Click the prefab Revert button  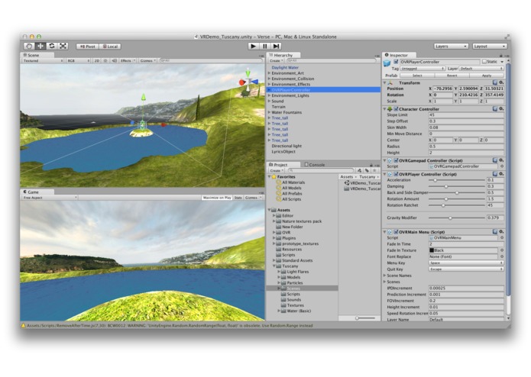452,76
